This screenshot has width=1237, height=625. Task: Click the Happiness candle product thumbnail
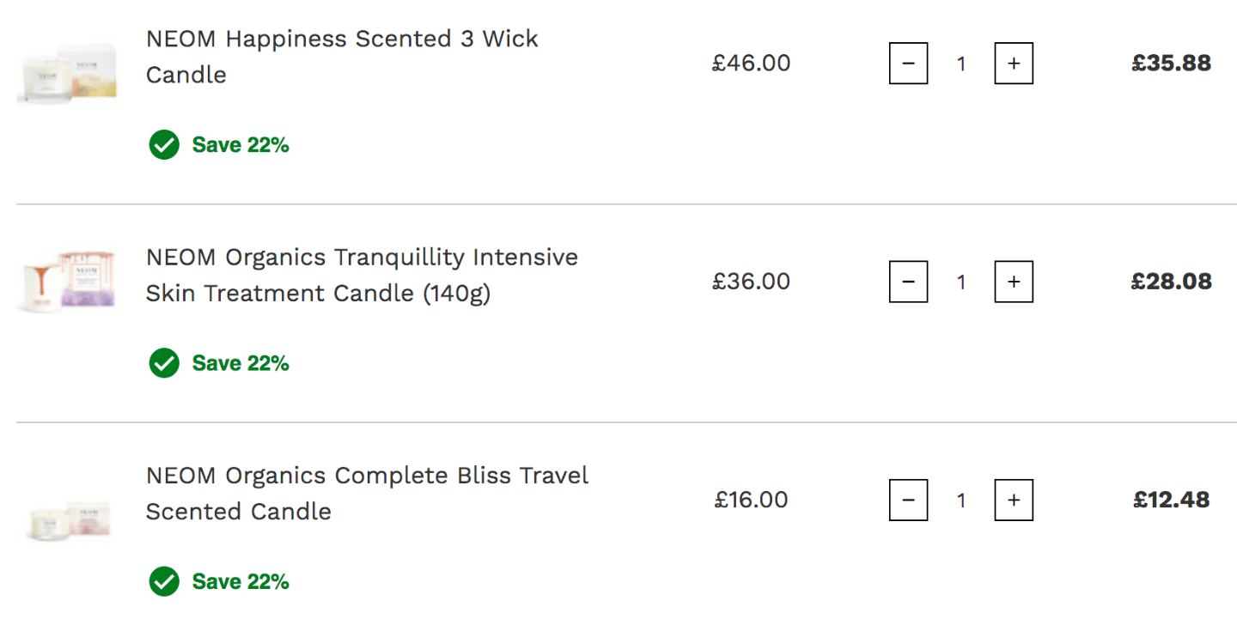(x=67, y=73)
